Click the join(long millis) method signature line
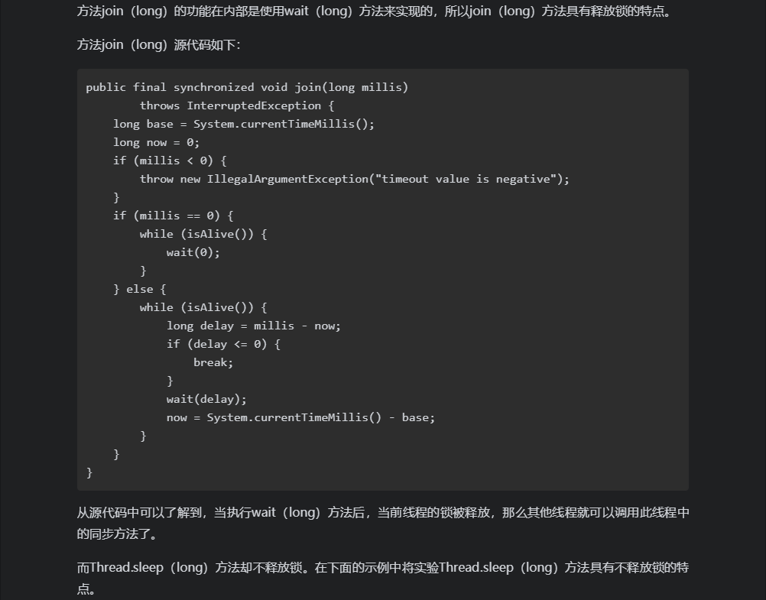The width and height of the screenshot is (766, 600). click(247, 87)
